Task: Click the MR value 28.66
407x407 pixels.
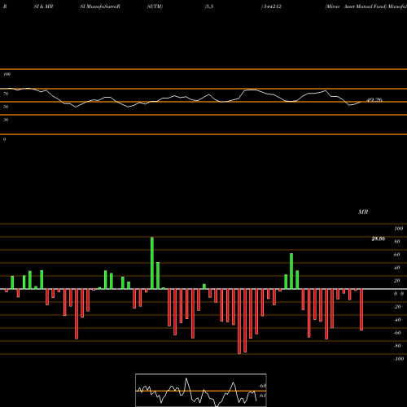Action: (379, 239)
